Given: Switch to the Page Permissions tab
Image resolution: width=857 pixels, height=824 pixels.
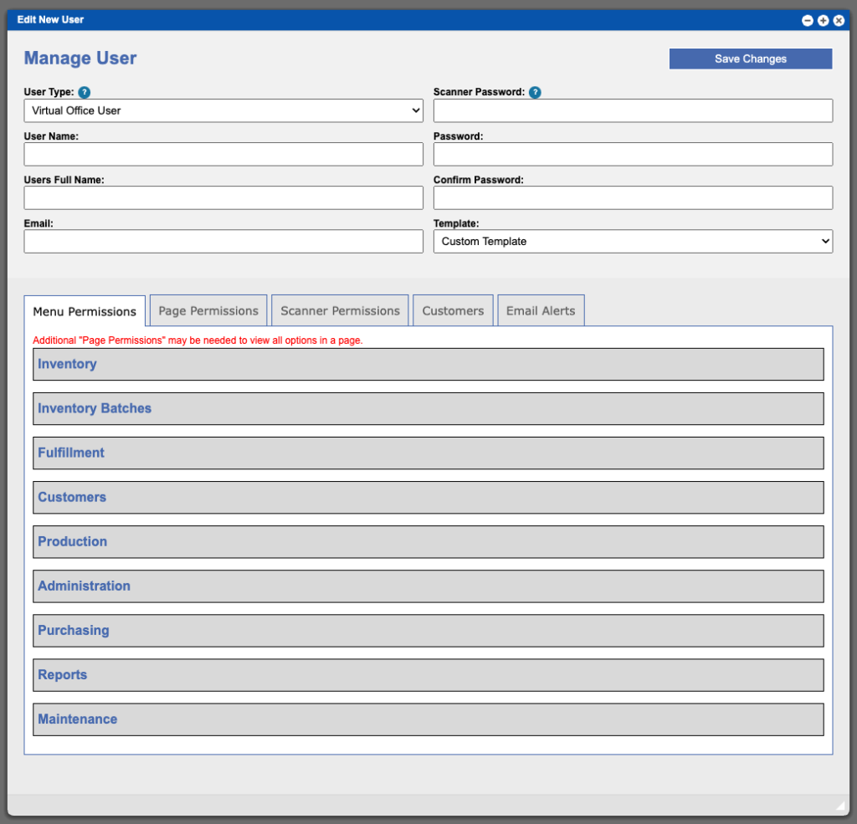Looking at the screenshot, I should (208, 310).
